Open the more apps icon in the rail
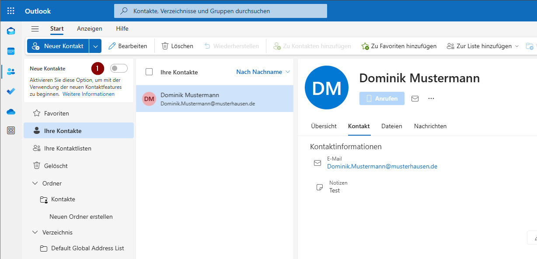The height and width of the screenshot is (259, 537). 11,130
